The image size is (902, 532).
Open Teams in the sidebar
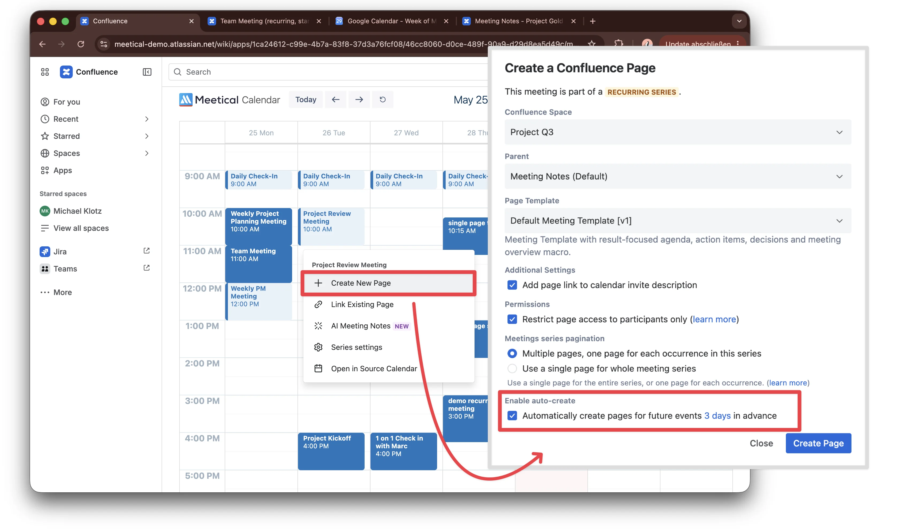click(65, 269)
